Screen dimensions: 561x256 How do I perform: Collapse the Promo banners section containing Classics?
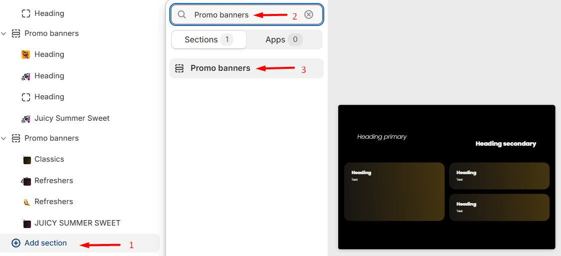pos(4,138)
